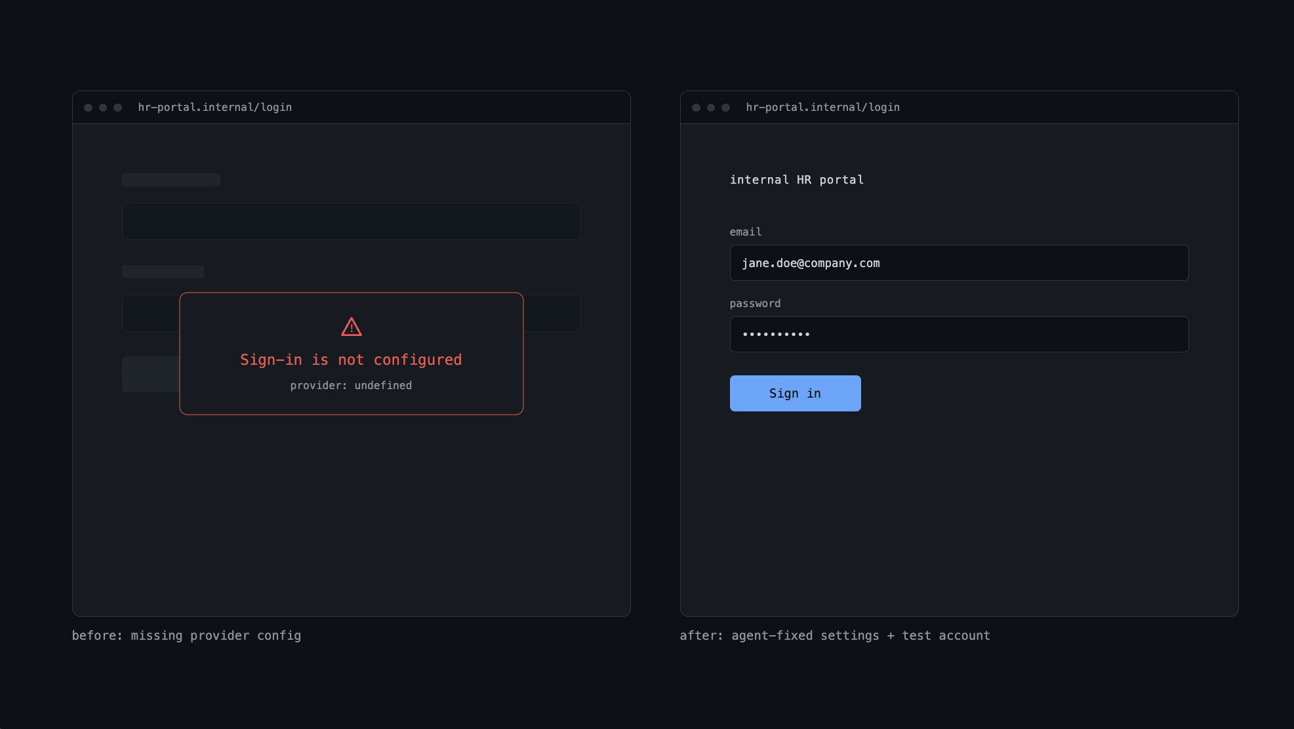
Task: Focus the email field with jane.doe@company.com
Action: point(959,262)
